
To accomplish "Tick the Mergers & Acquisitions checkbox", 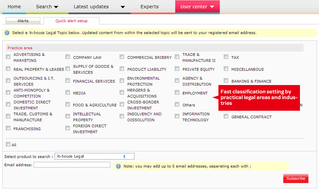I will pyautogui.click(x=122, y=93).
